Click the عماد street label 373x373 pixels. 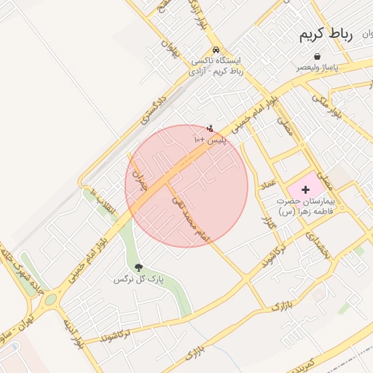coord(268,185)
